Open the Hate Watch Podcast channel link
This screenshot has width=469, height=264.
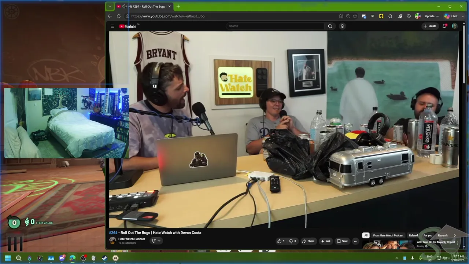point(132,239)
